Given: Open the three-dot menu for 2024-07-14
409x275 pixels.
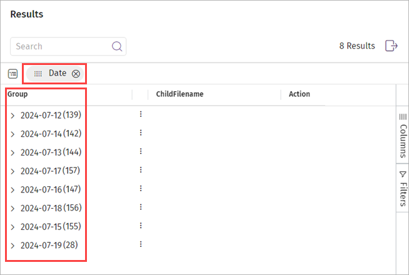Looking at the screenshot, I should pos(141,133).
